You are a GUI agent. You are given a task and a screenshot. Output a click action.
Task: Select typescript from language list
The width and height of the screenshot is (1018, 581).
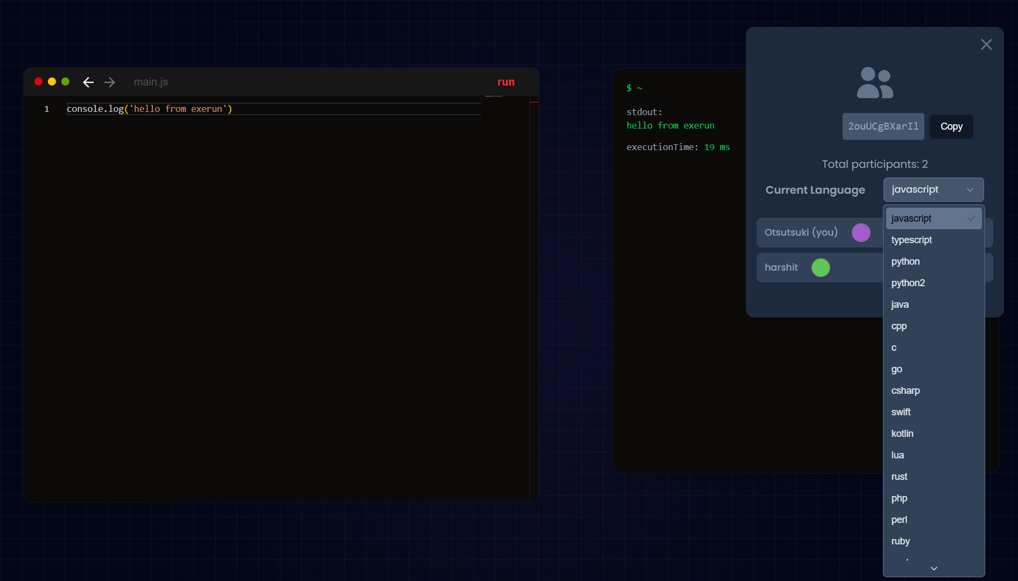click(x=911, y=240)
